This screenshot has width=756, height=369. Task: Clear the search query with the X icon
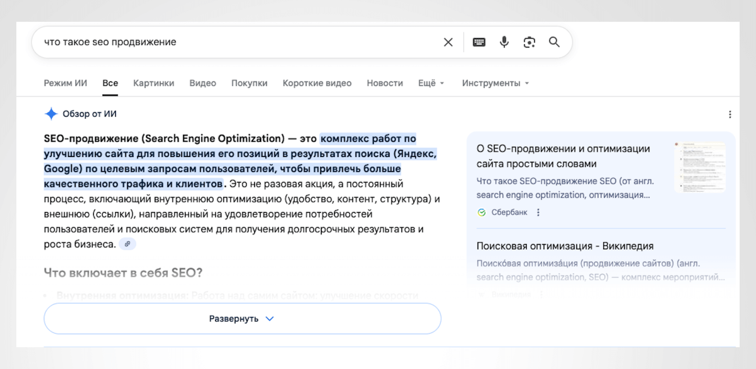click(x=448, y=41)
